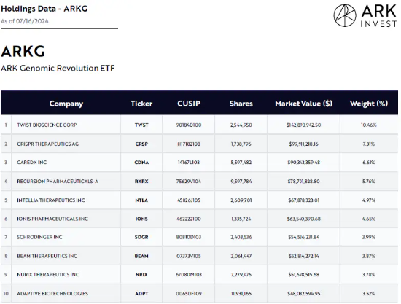Click market value $48,082,594.95
The width and height of the screenshot is (401, 304).
click(303, 294)
